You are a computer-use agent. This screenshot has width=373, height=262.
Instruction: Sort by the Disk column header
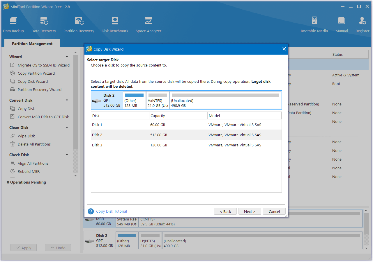pos(120,116)
